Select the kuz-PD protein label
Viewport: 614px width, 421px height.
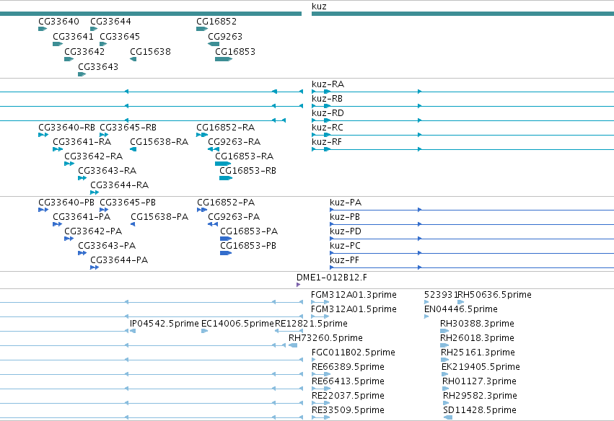click(346, 231)
